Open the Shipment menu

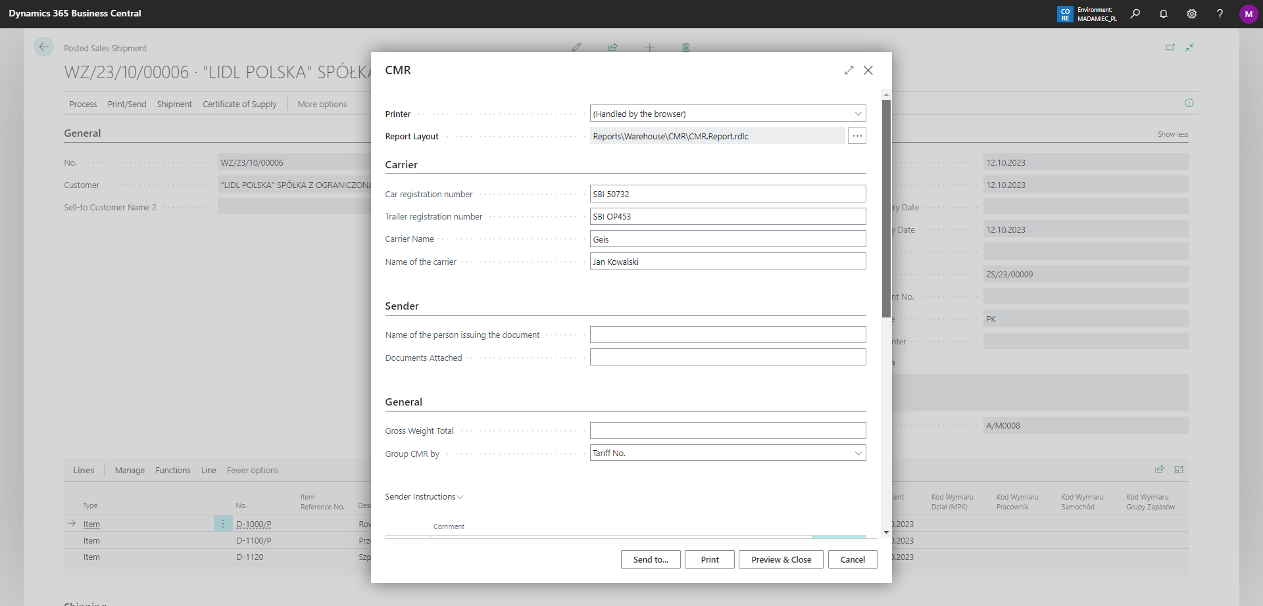[174, 104]
